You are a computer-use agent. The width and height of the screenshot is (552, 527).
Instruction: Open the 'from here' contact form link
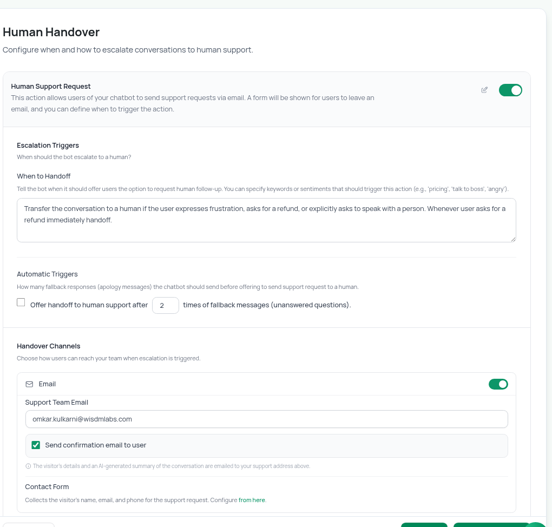coord(252,500)
